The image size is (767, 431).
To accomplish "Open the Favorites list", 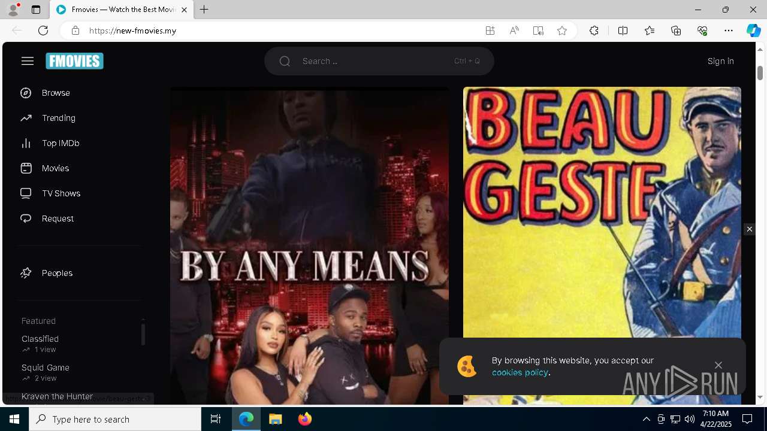I will click(x=650, y=31).
